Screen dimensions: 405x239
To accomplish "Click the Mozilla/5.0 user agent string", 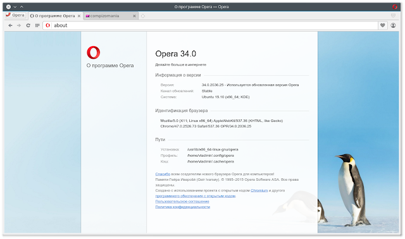I will pos(221,123).
